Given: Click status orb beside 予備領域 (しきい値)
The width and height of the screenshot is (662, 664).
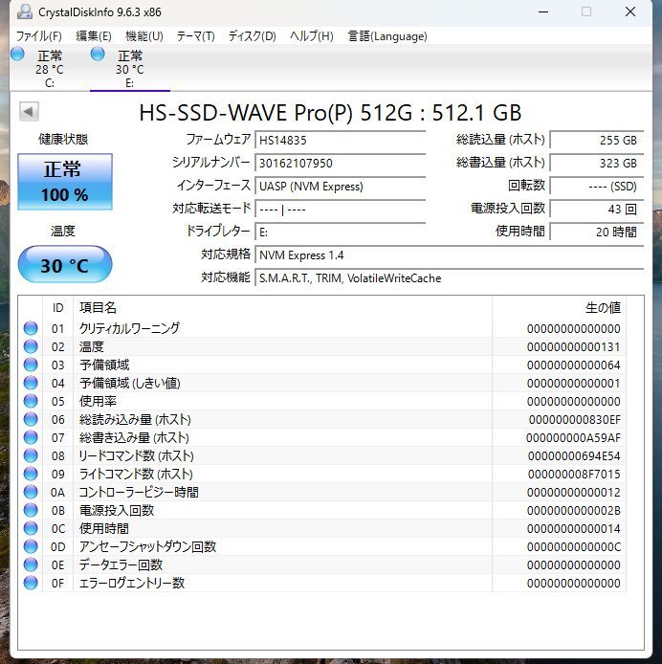Looking at the screenshot, I should 31,383.
